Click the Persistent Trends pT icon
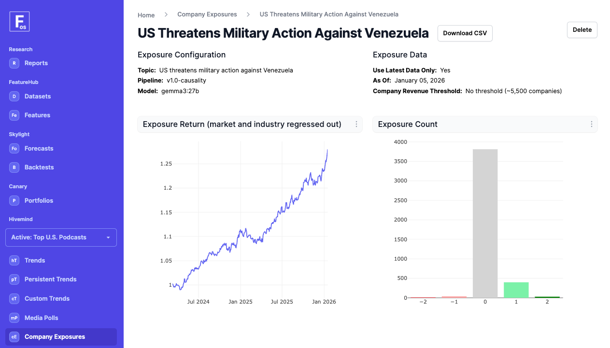Image resolution: width=610 pixels, height=348 pixels. tap(14, 279)
